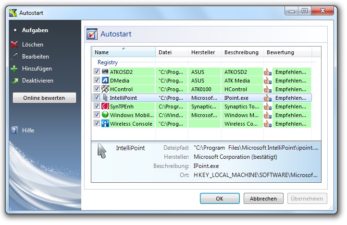347x225 pixels.
Task: Toggle the HControl autostart checkbox
Action: (x=97, y=89)
